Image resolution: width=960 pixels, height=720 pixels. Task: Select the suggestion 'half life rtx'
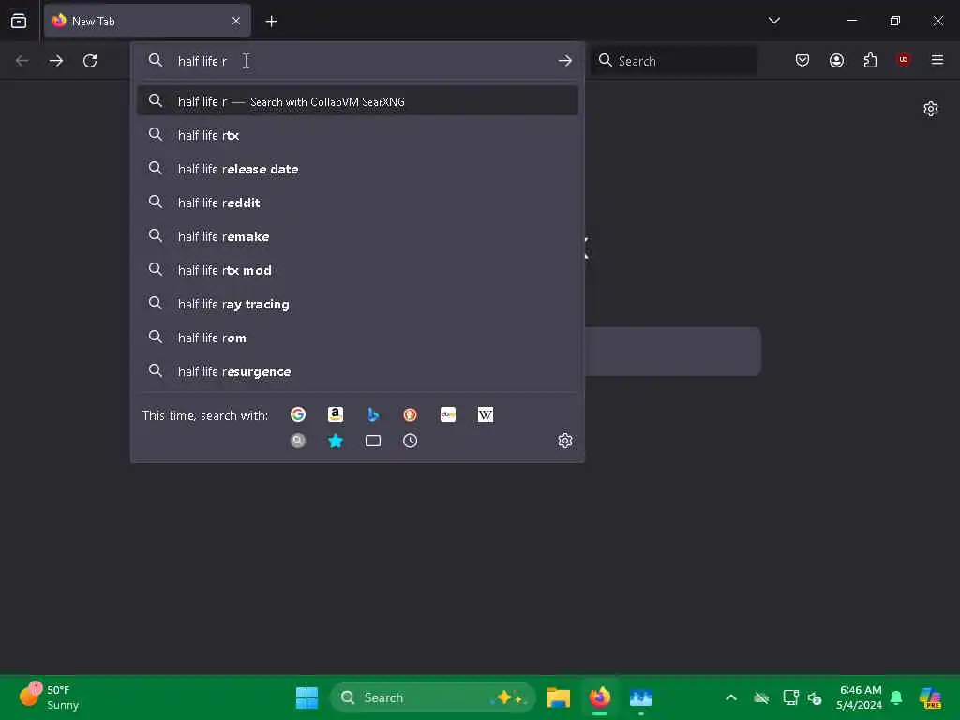(x=357, y=135)
